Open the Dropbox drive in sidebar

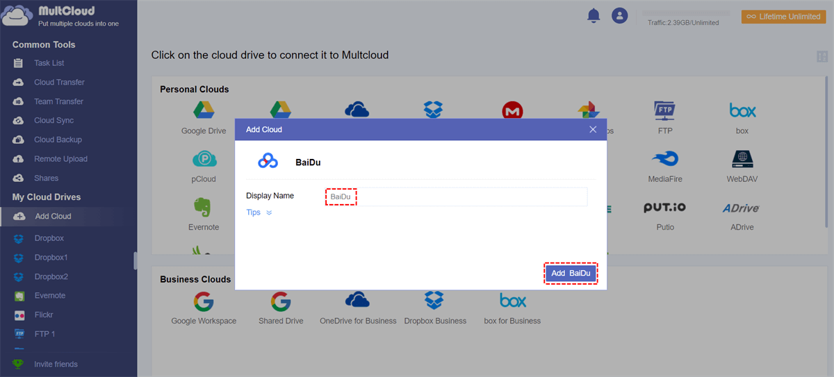pyautogui.click(x=49, y=238)
